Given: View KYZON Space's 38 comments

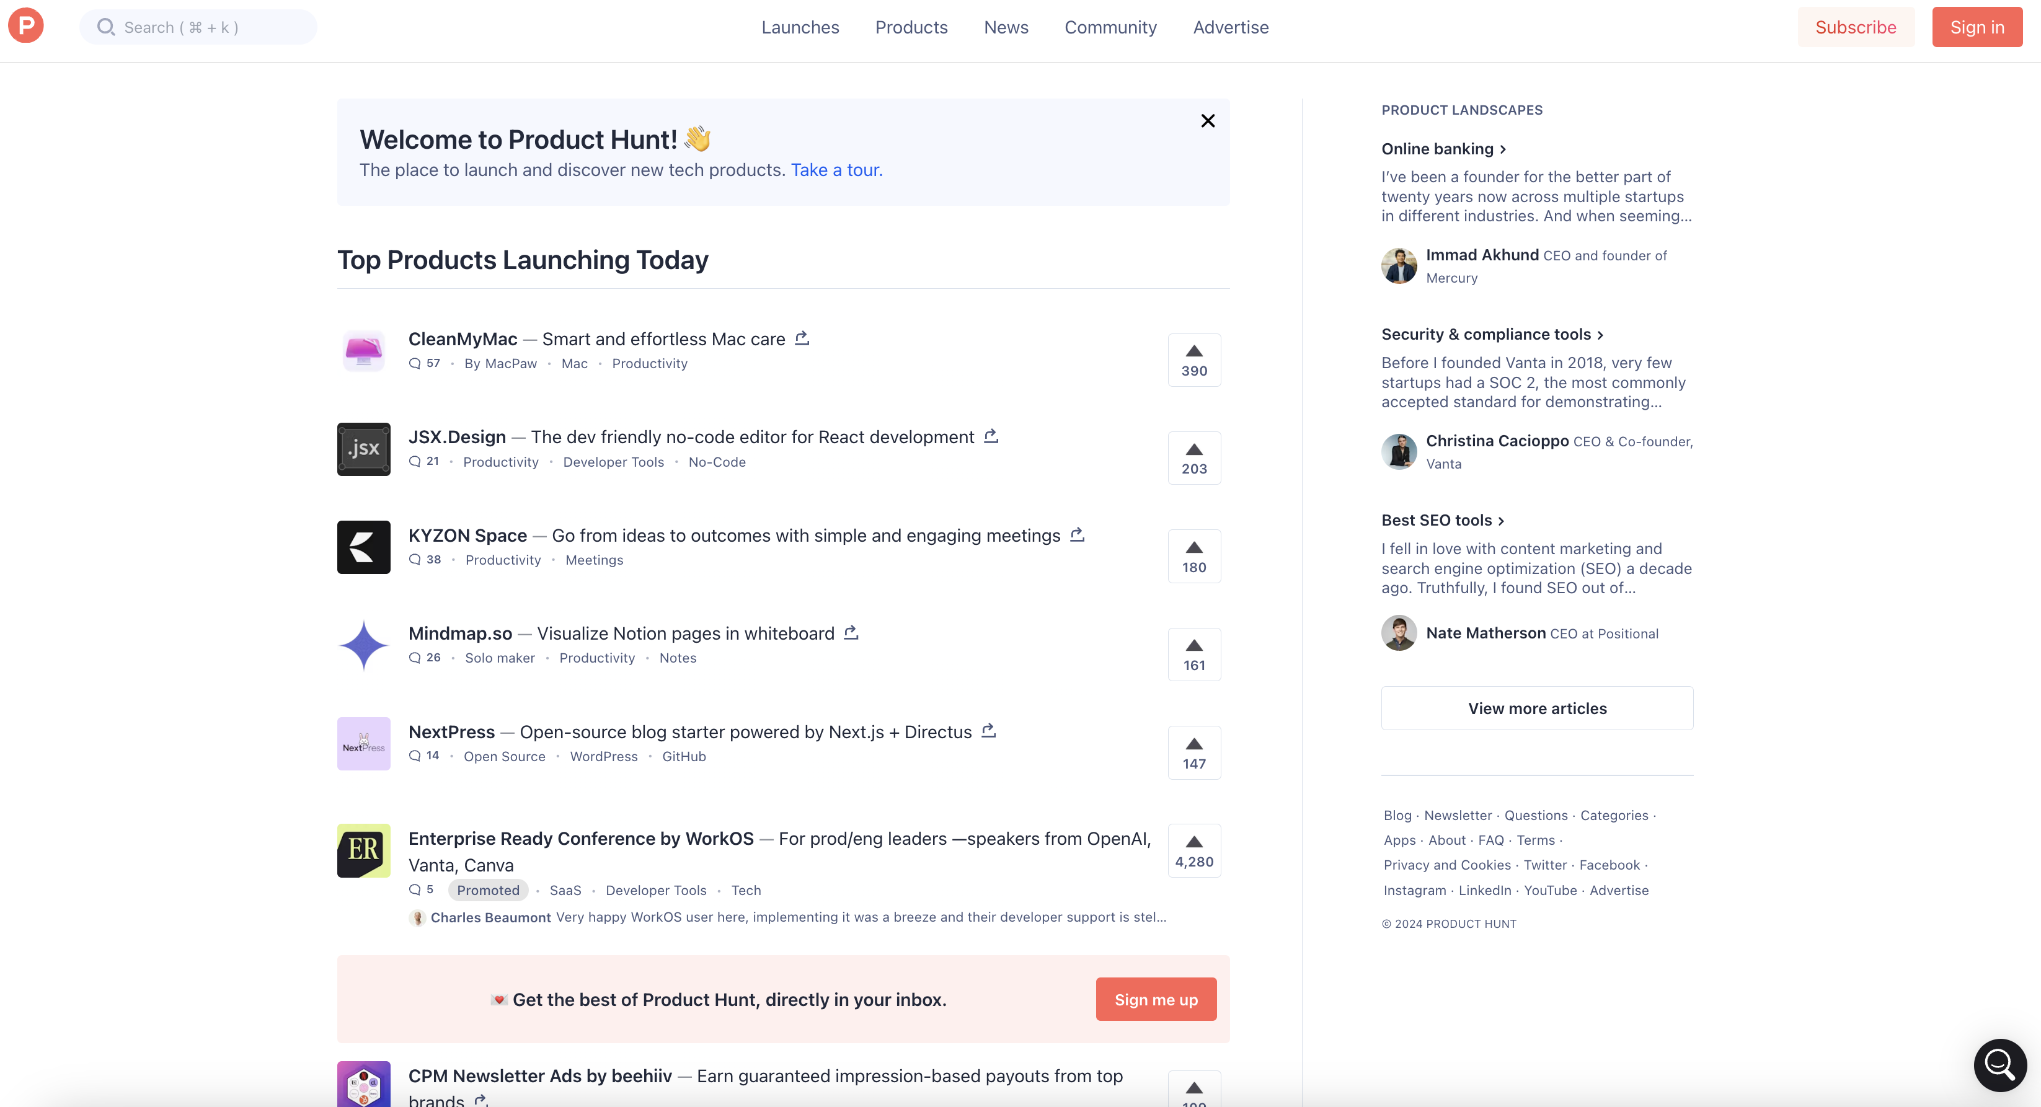Looking at the screenshot, I should coord(425,560).
